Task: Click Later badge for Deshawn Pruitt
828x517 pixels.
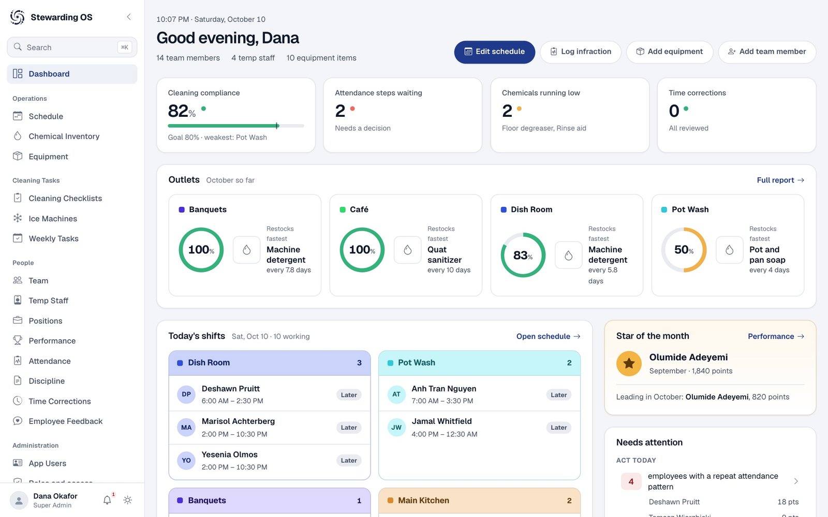Action: [349, 395]
